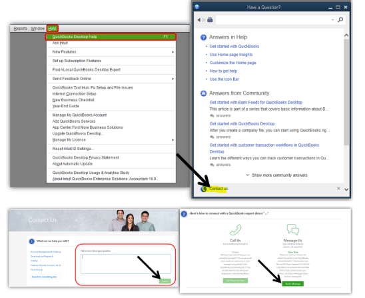Click the print icon in Help window
This screenshot has width=365, height=298.
point(210,20)
